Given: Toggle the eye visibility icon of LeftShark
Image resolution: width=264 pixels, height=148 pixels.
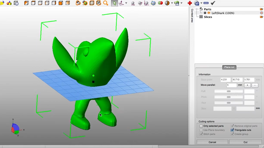Looking at the screenshot, I should point(209,13).
